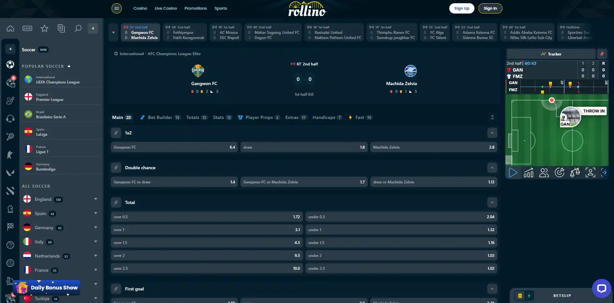The height and width of the screenshot is (303, 614).
Task: Click the Sign Up button
Action: pyautogui.click(x=462, y=8)
